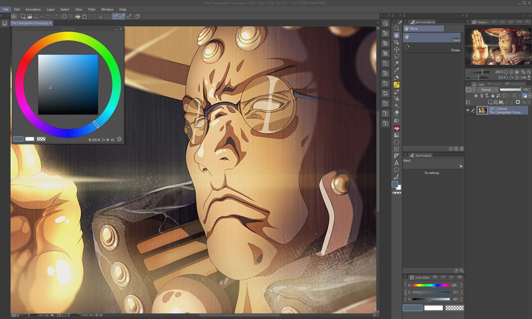
Task: Choose the Hand sub tool
Action: click(x=432, y=38)
